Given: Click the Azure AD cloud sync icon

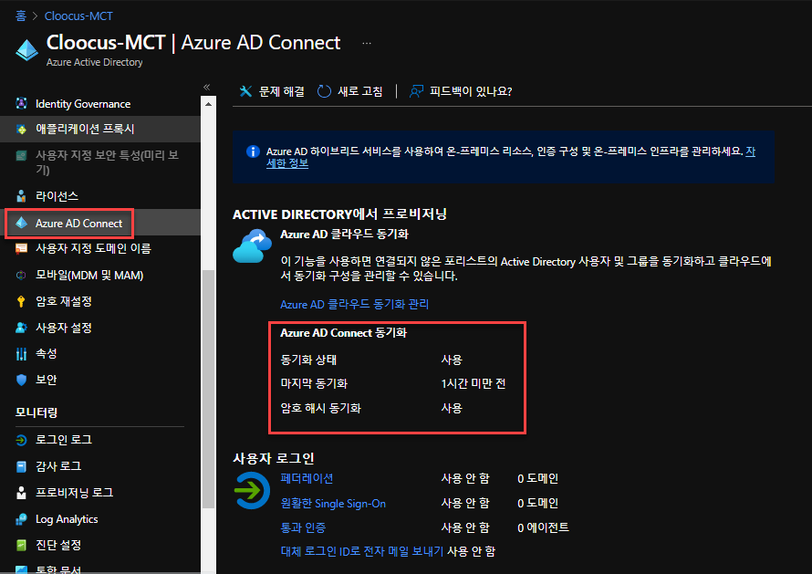Looking at the screenshot, I should [x=252, y=246].
